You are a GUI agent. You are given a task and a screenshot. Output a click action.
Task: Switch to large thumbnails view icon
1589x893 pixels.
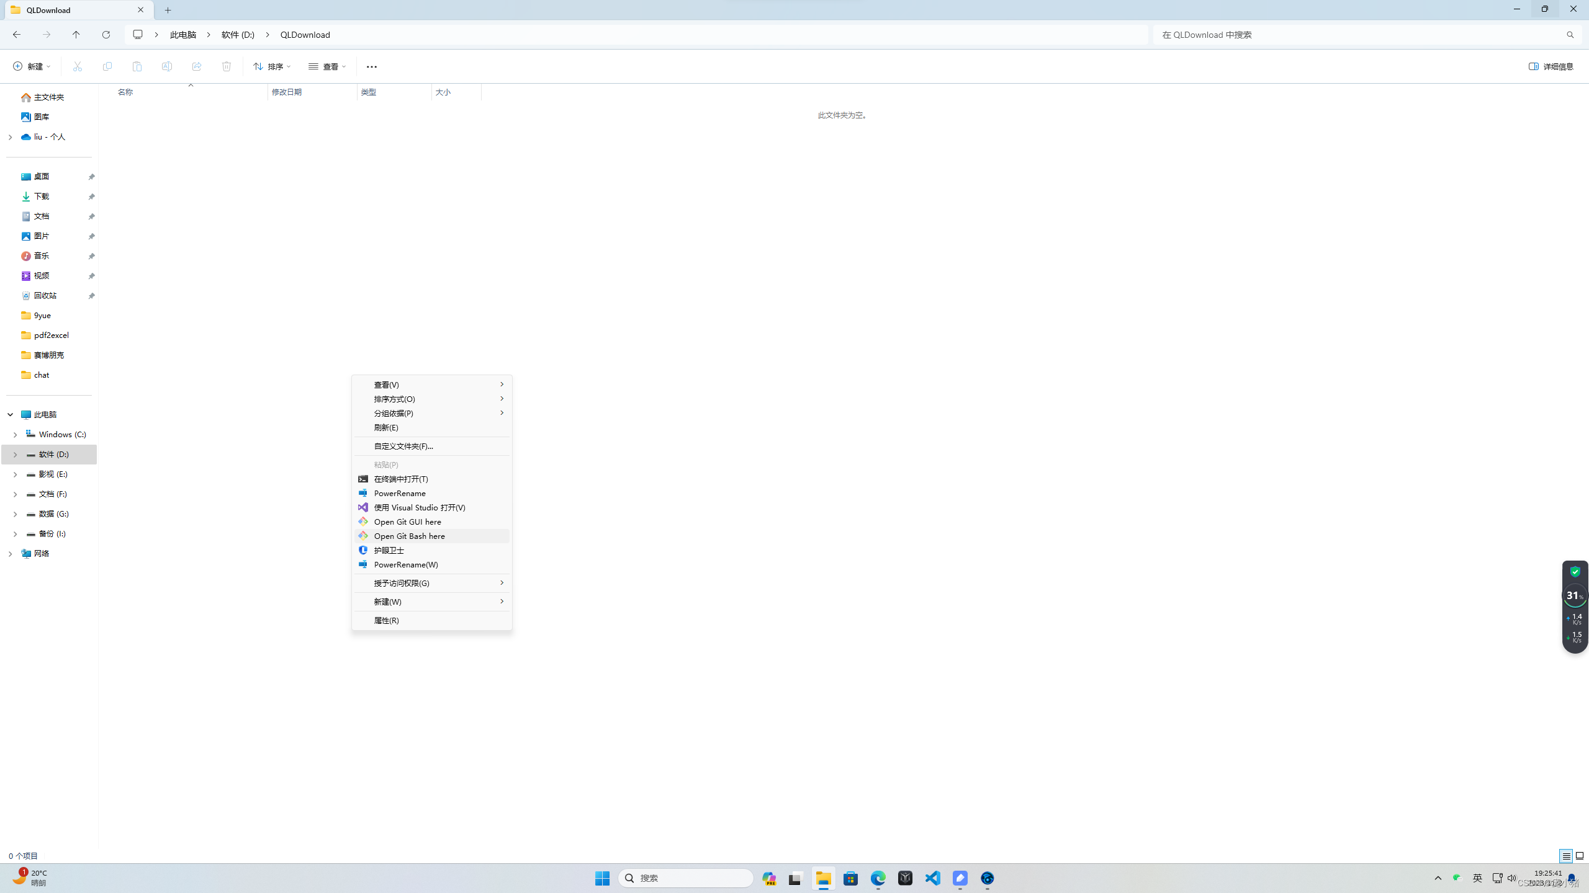click(x=1580, y=856)
